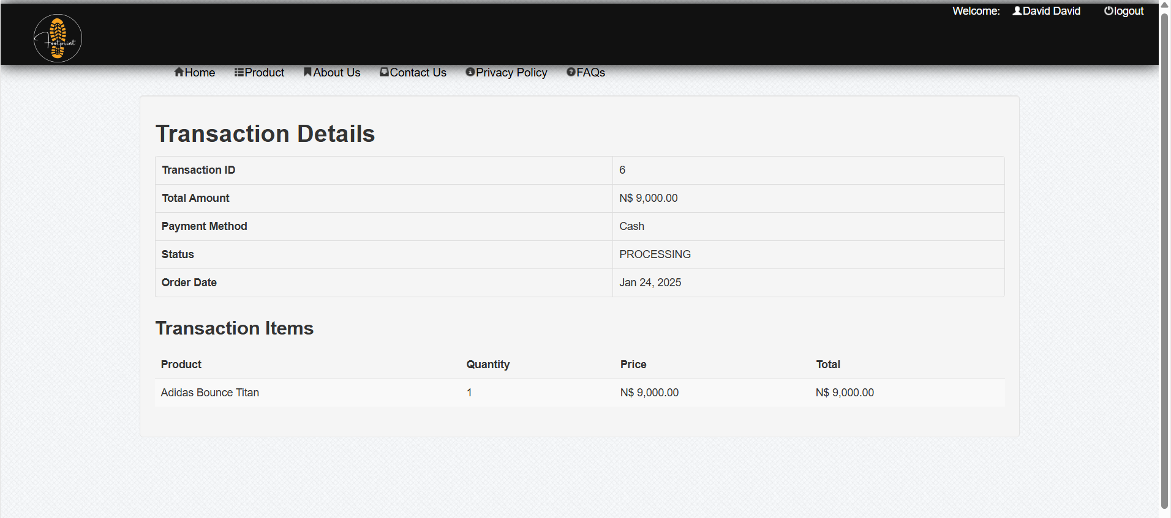This screenshot has height=518, width=1171.
Task: Click the Total Amount label
Action: pos(195,198)
